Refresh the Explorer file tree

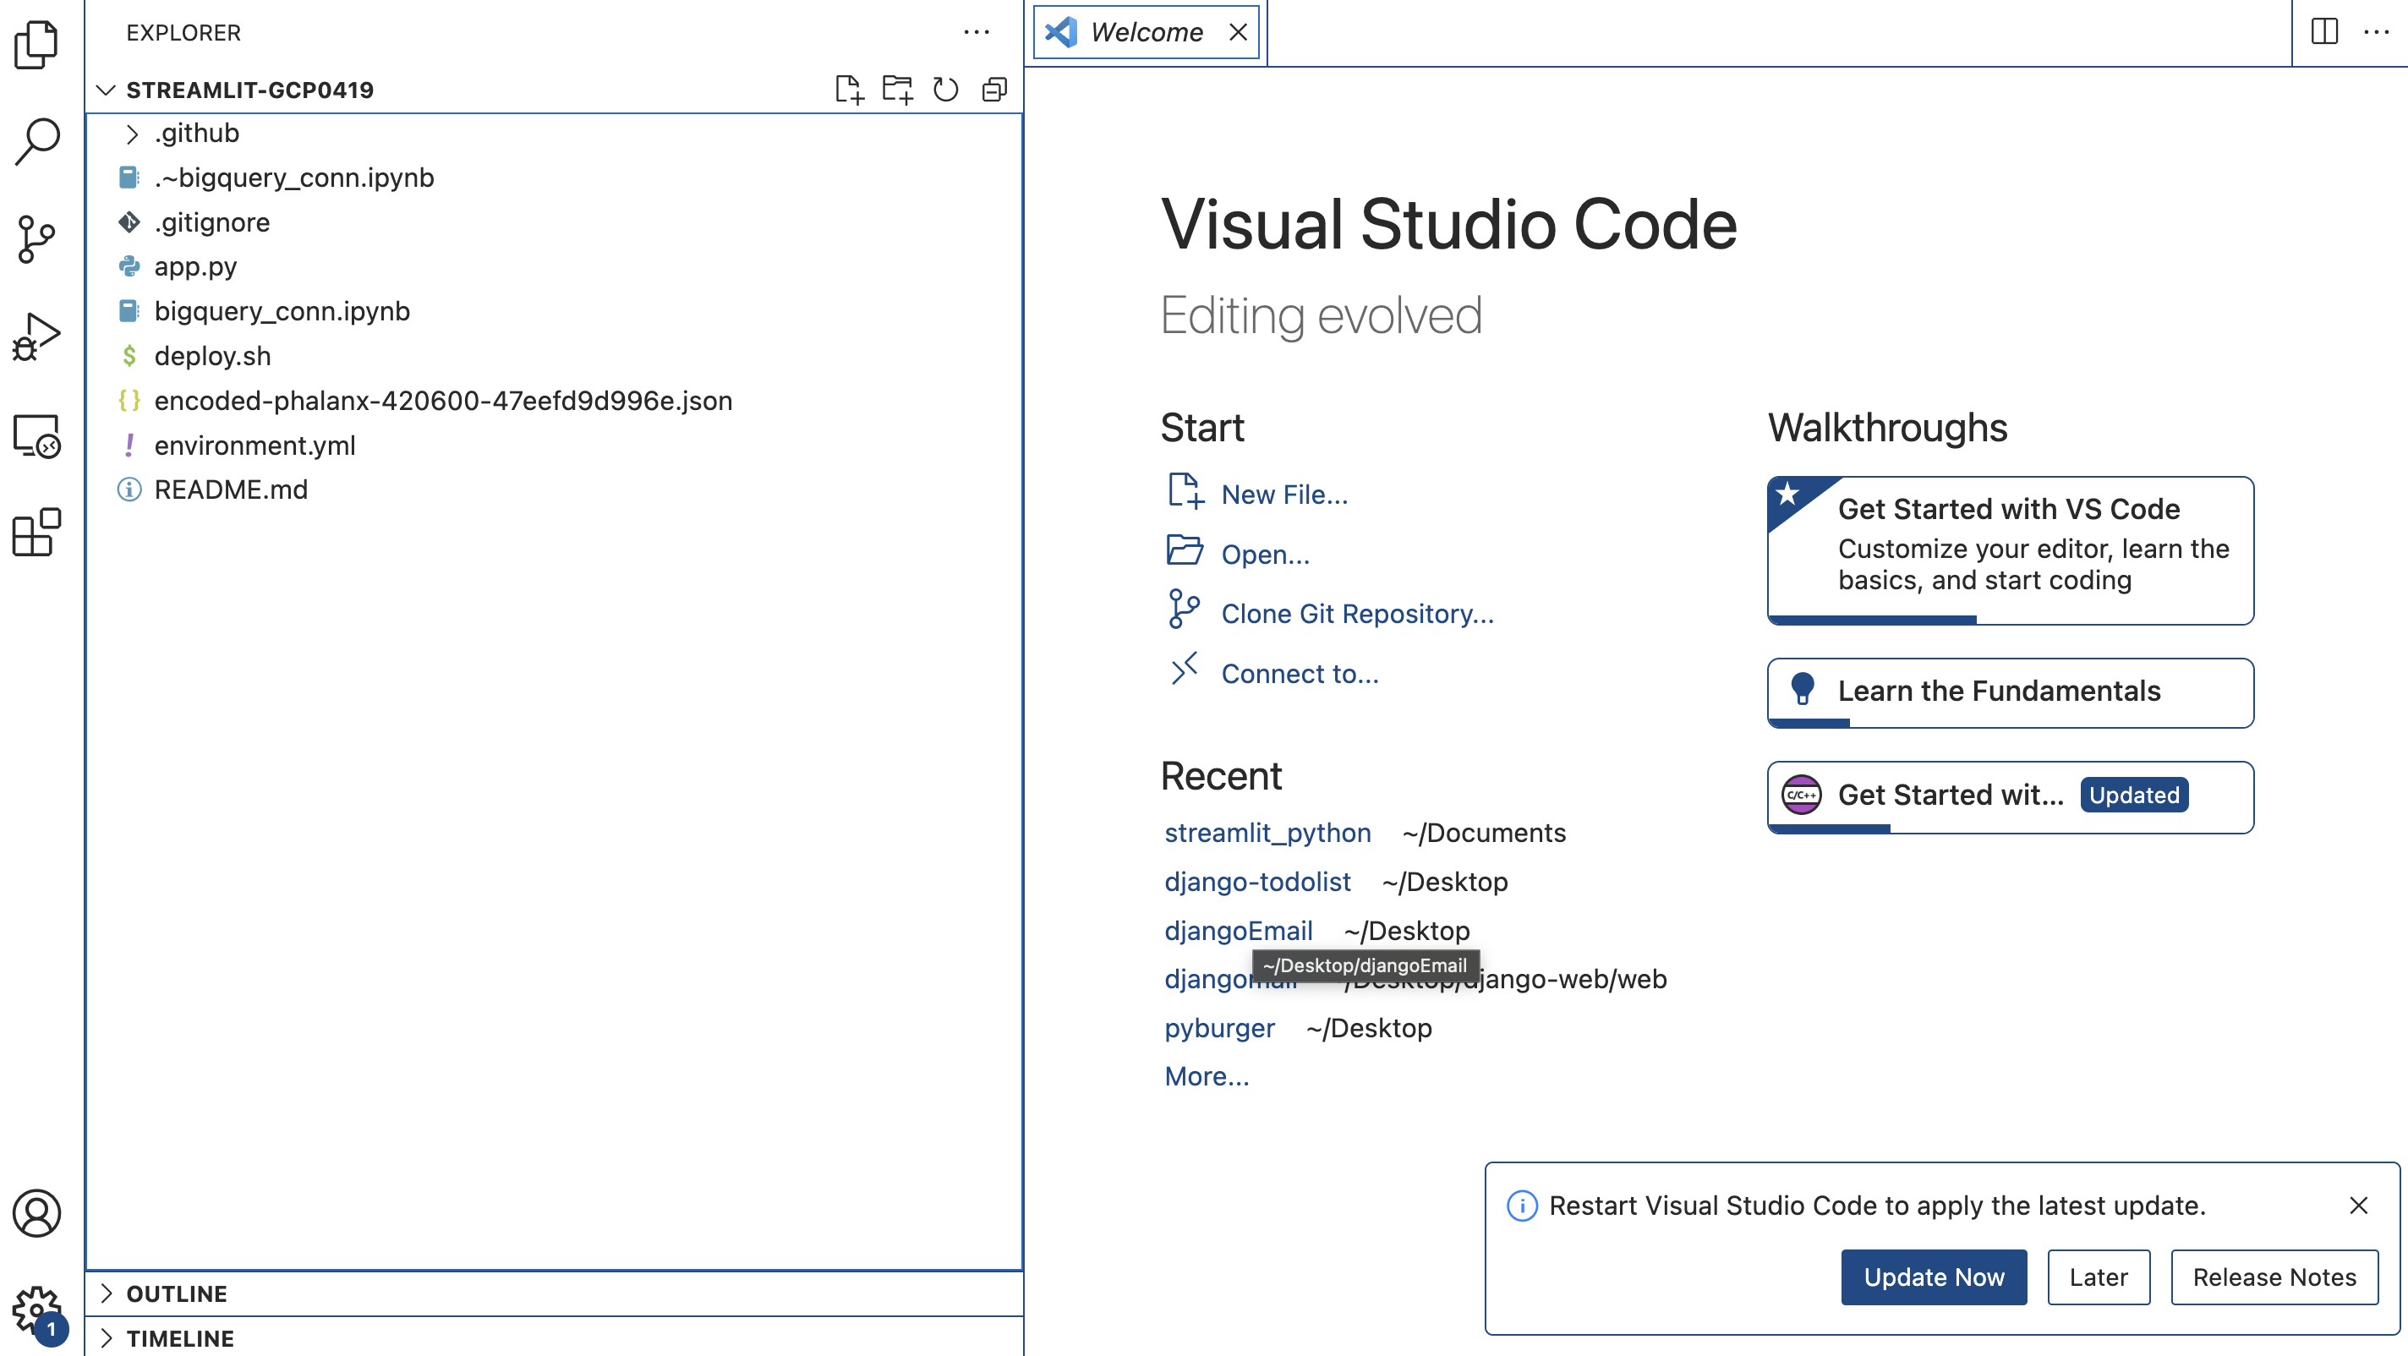946,90
